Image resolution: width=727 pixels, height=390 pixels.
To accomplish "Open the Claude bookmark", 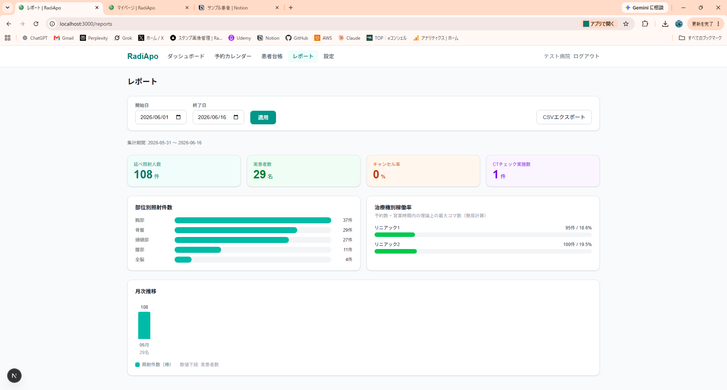I will coord(349,38).
